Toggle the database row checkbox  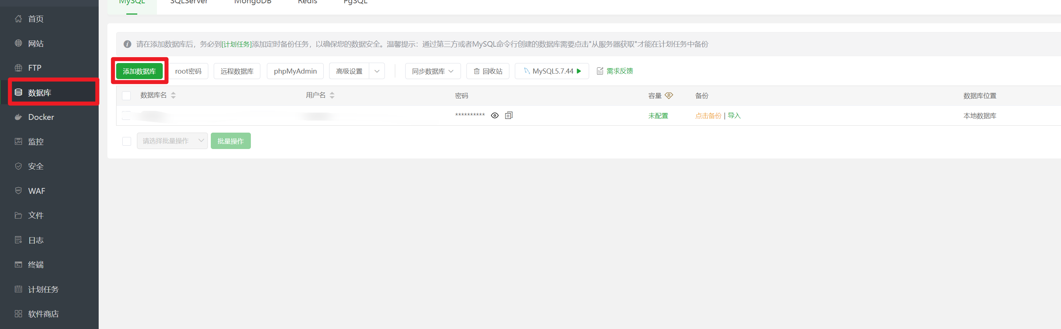(126, 115)
